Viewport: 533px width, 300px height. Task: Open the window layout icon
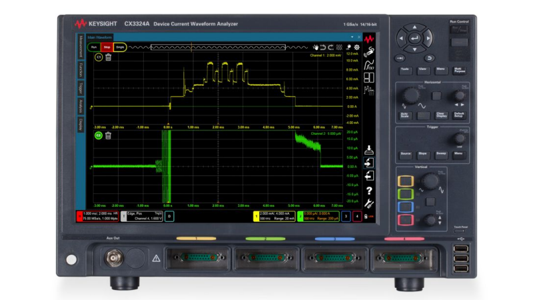click(369, 77)
